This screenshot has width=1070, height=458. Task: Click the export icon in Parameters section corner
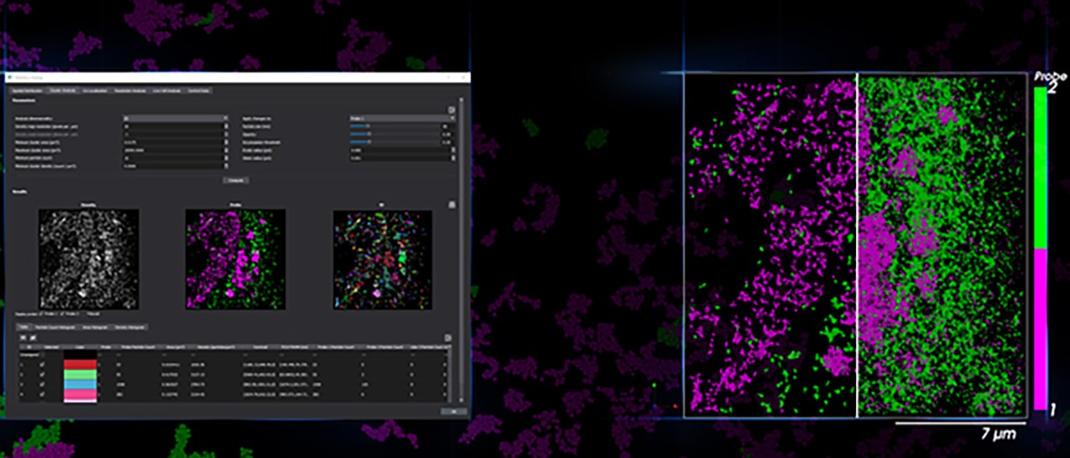coord(451,109)
